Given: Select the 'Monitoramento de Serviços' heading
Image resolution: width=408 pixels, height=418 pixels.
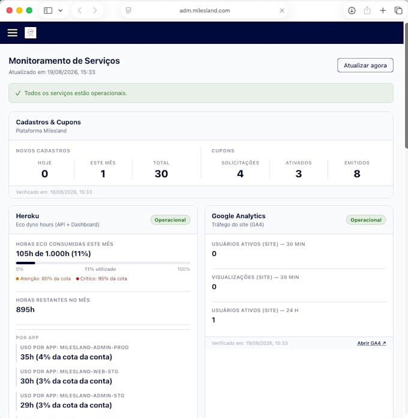Looking at the screenshot, I should [64, 61].
